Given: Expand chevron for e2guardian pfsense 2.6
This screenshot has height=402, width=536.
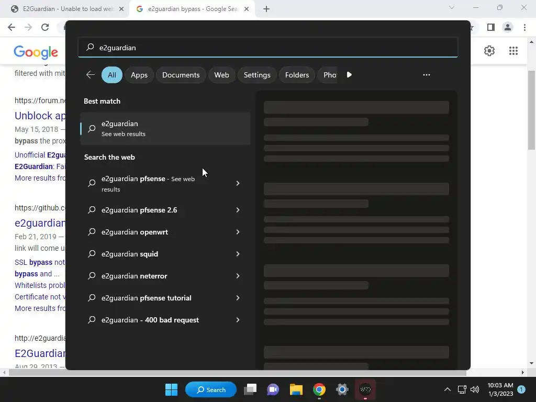Looking at the screenshot, I should pyautogui.click(x=238, y=210).
